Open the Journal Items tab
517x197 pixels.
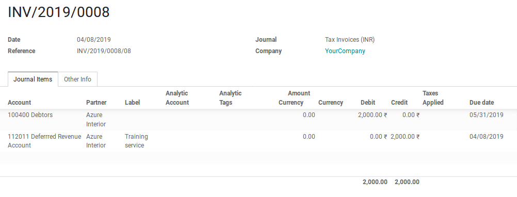tap(33, 79)
